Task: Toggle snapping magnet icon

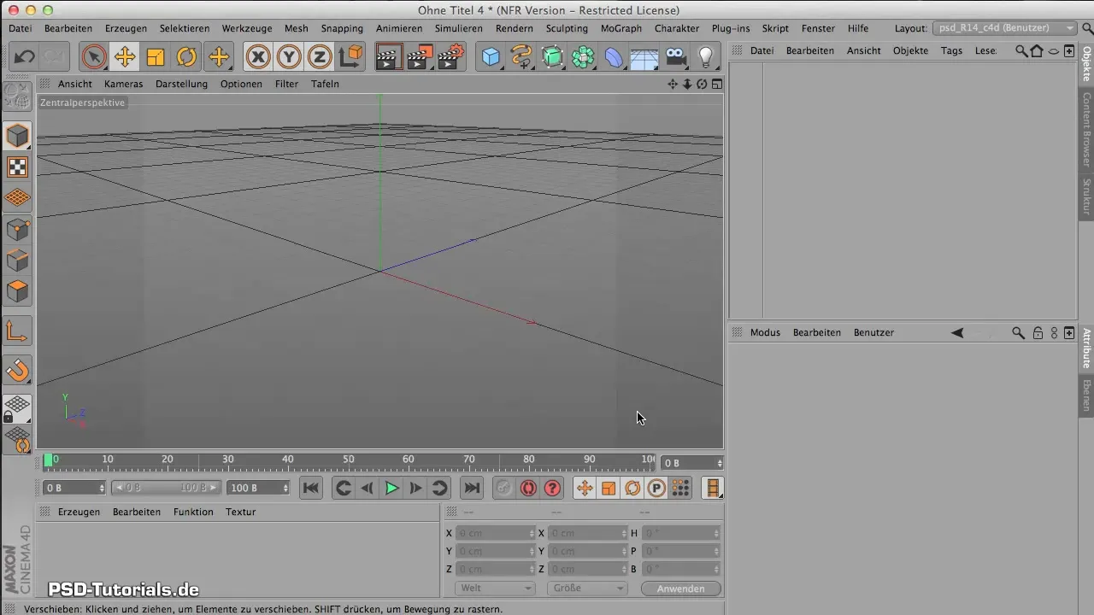Action: (x=17, y=370)
